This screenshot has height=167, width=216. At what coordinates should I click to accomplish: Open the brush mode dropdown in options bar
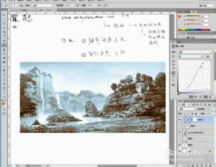(x=42, y=5)
